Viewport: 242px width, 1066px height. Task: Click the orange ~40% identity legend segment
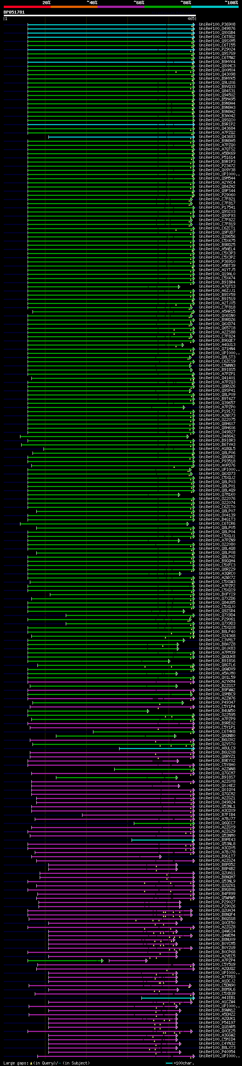tap(74, 7)
